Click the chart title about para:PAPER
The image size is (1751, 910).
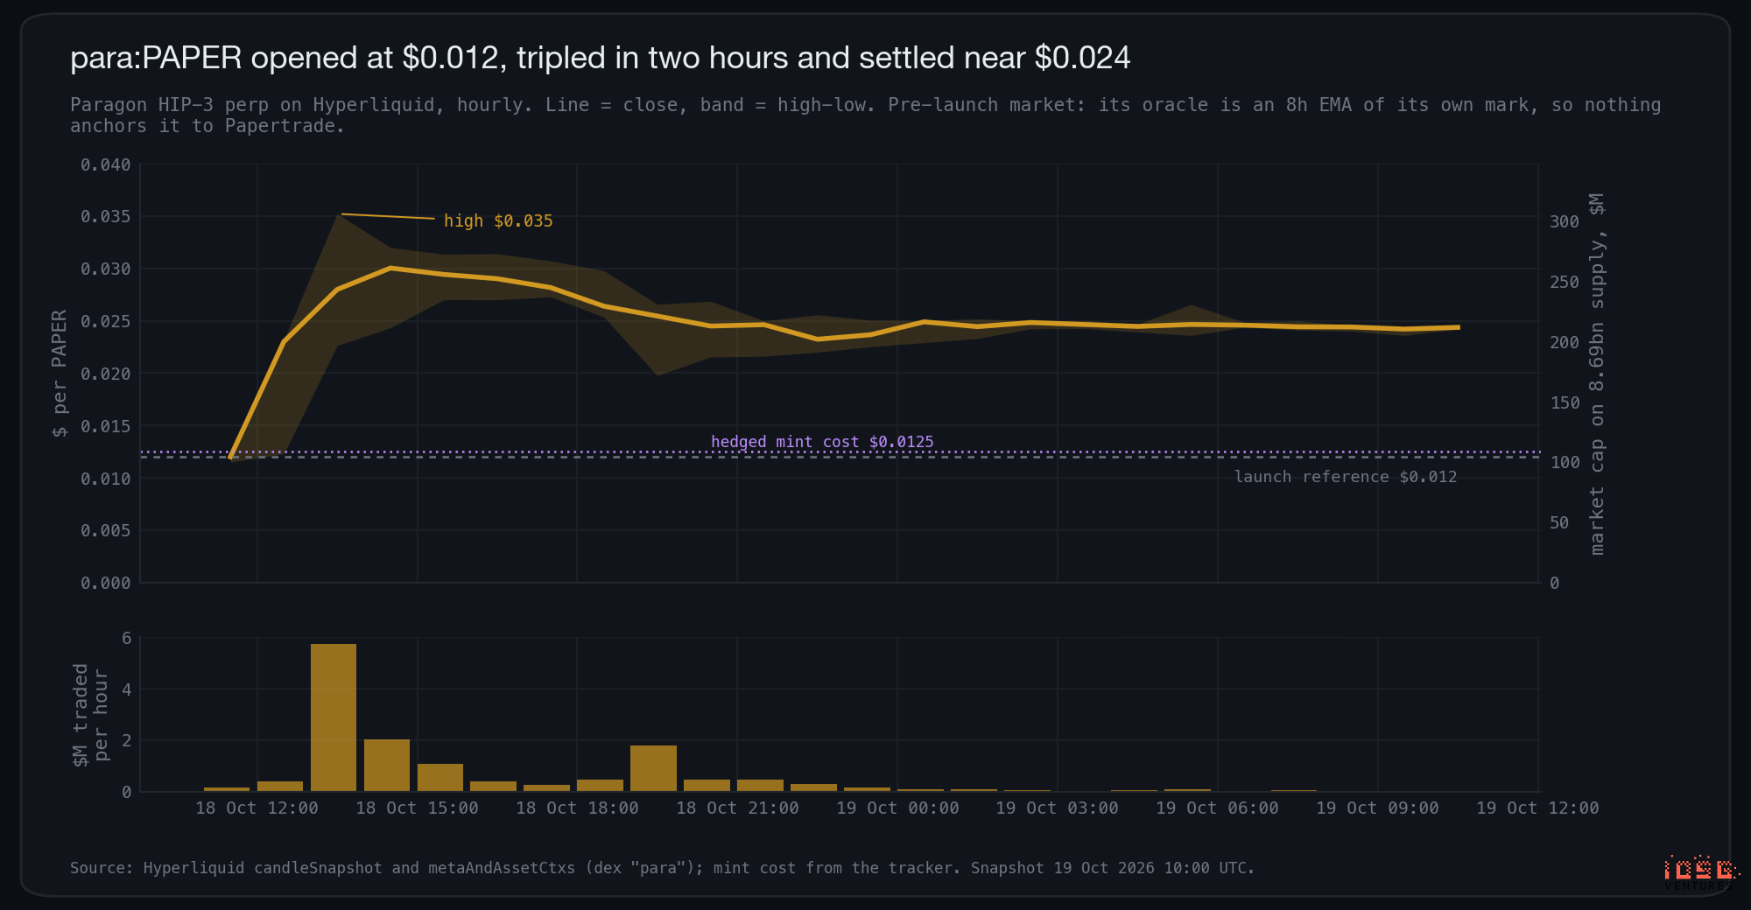tap(600, 58)
